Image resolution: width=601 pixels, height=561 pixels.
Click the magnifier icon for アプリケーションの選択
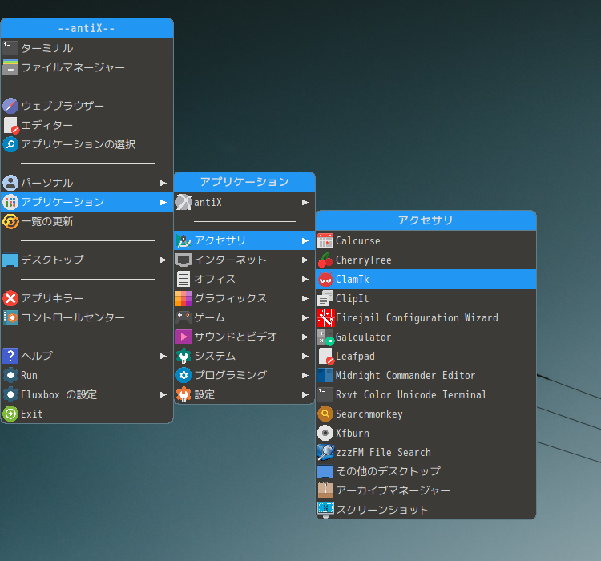pos(10,144)
